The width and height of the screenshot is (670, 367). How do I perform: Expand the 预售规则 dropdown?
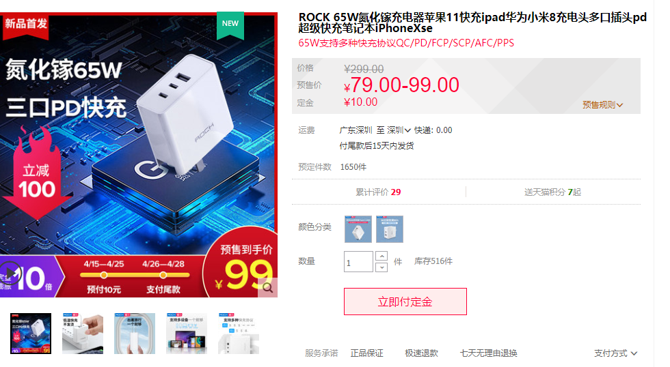(x=602, y=104)
